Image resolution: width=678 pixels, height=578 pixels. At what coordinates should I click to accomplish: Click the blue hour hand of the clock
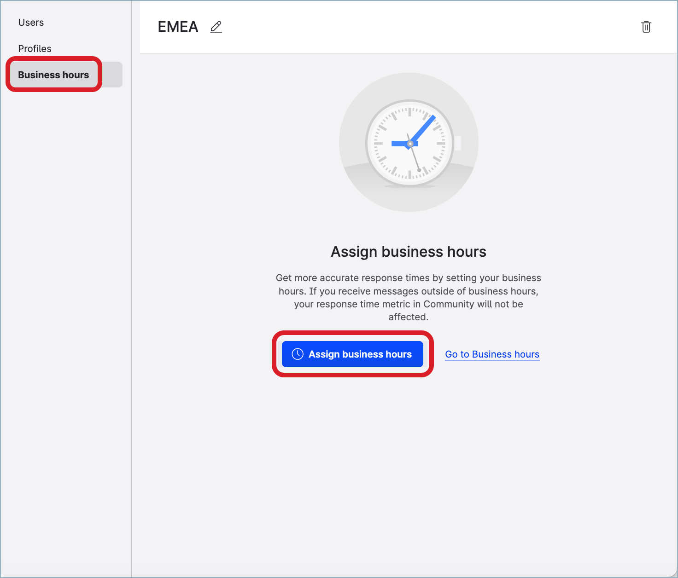click(x=399, y=144)
